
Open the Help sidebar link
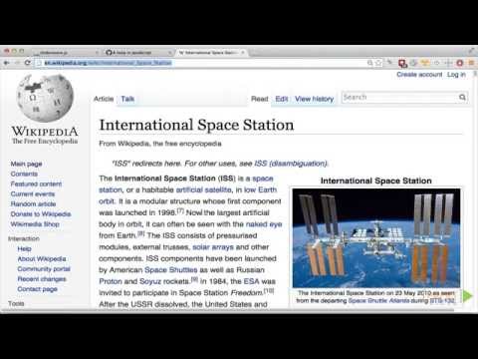click(24, 248)
